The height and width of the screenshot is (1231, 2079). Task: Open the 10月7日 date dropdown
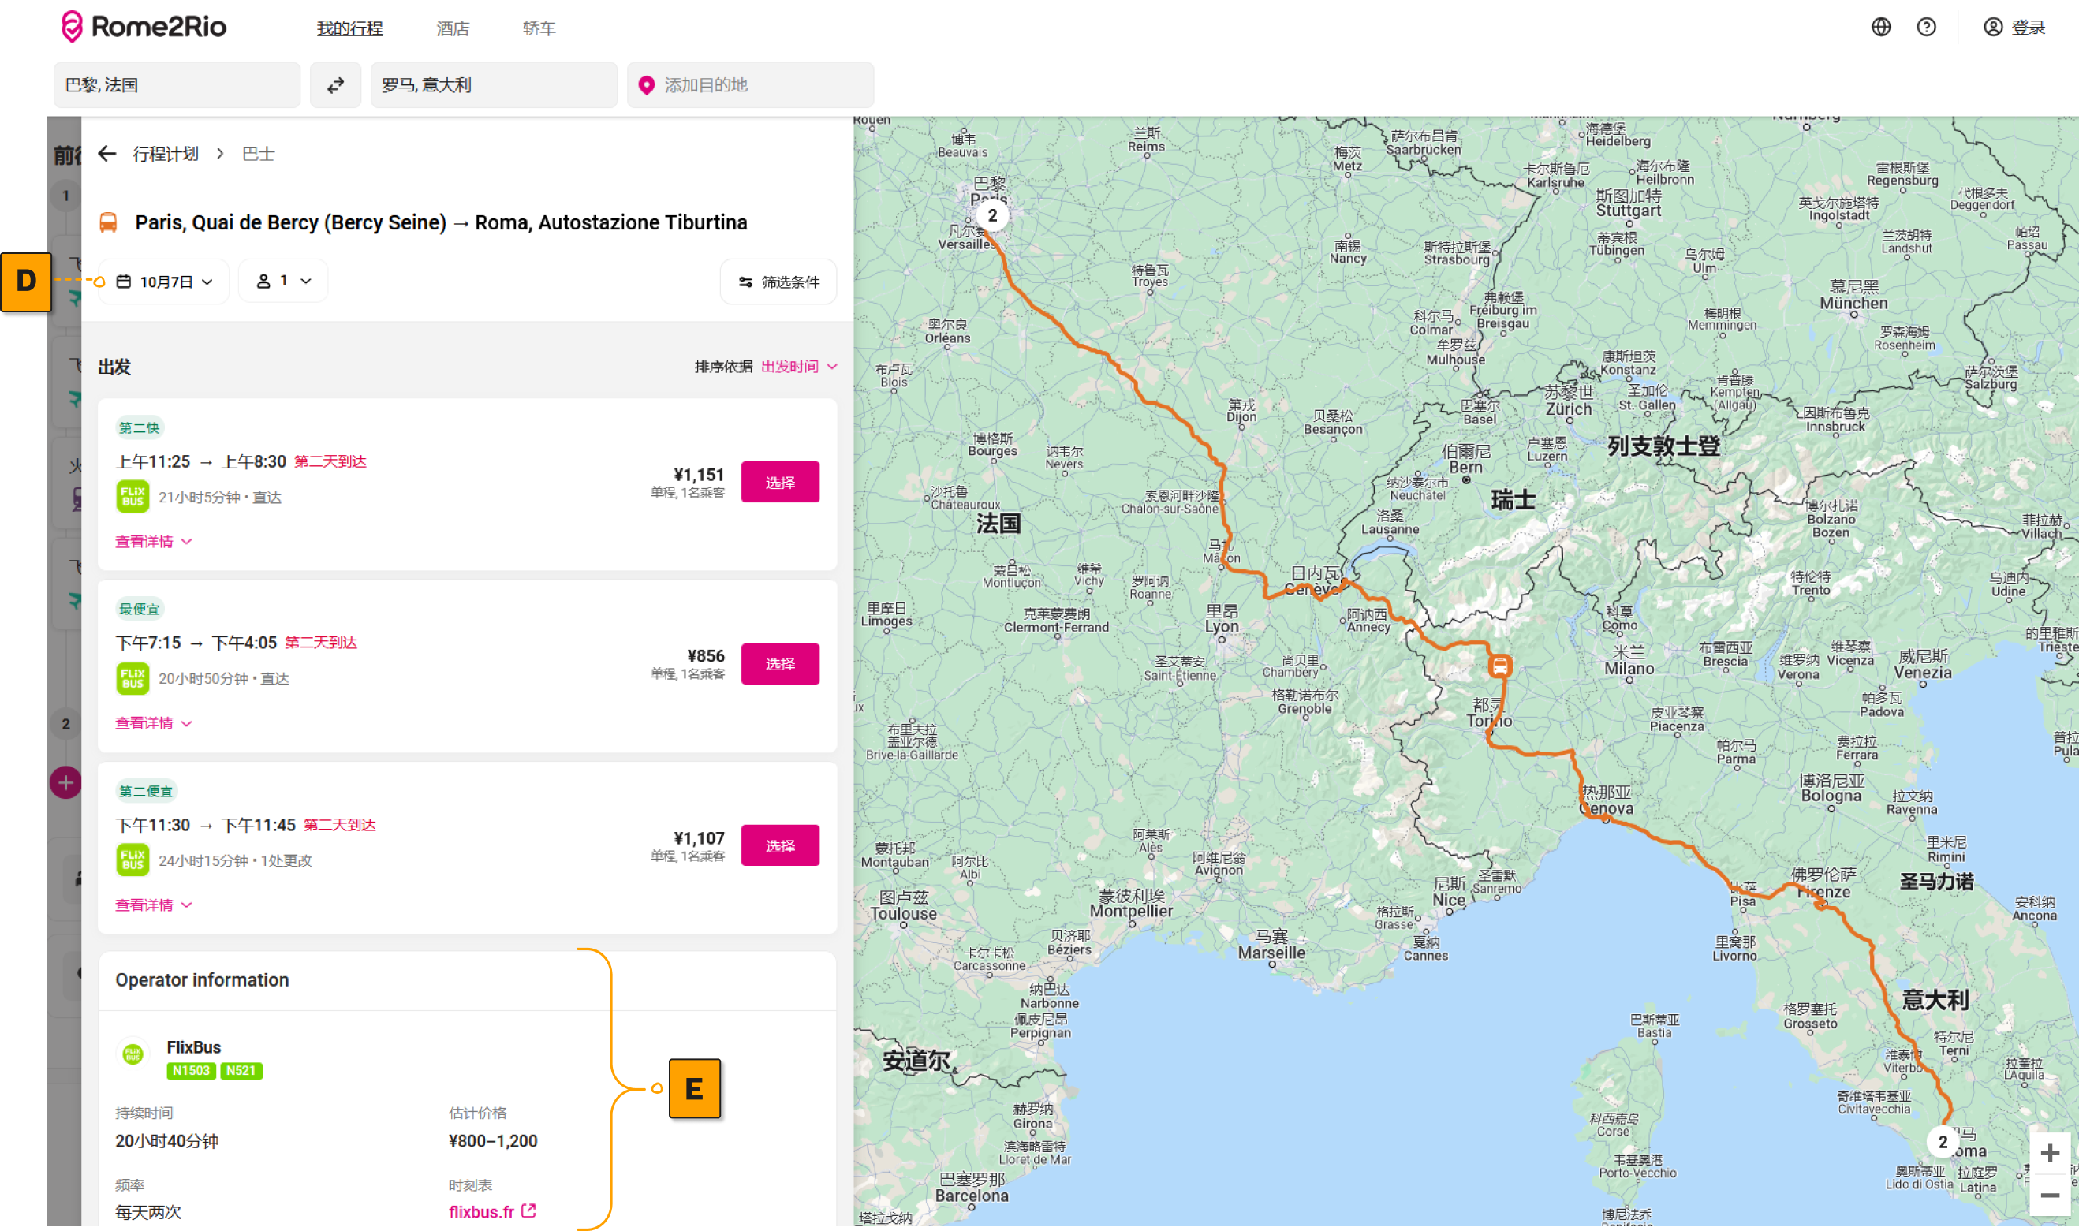(x=165, y=282)
